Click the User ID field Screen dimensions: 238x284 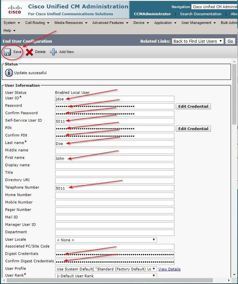click(x=115, y=99)
